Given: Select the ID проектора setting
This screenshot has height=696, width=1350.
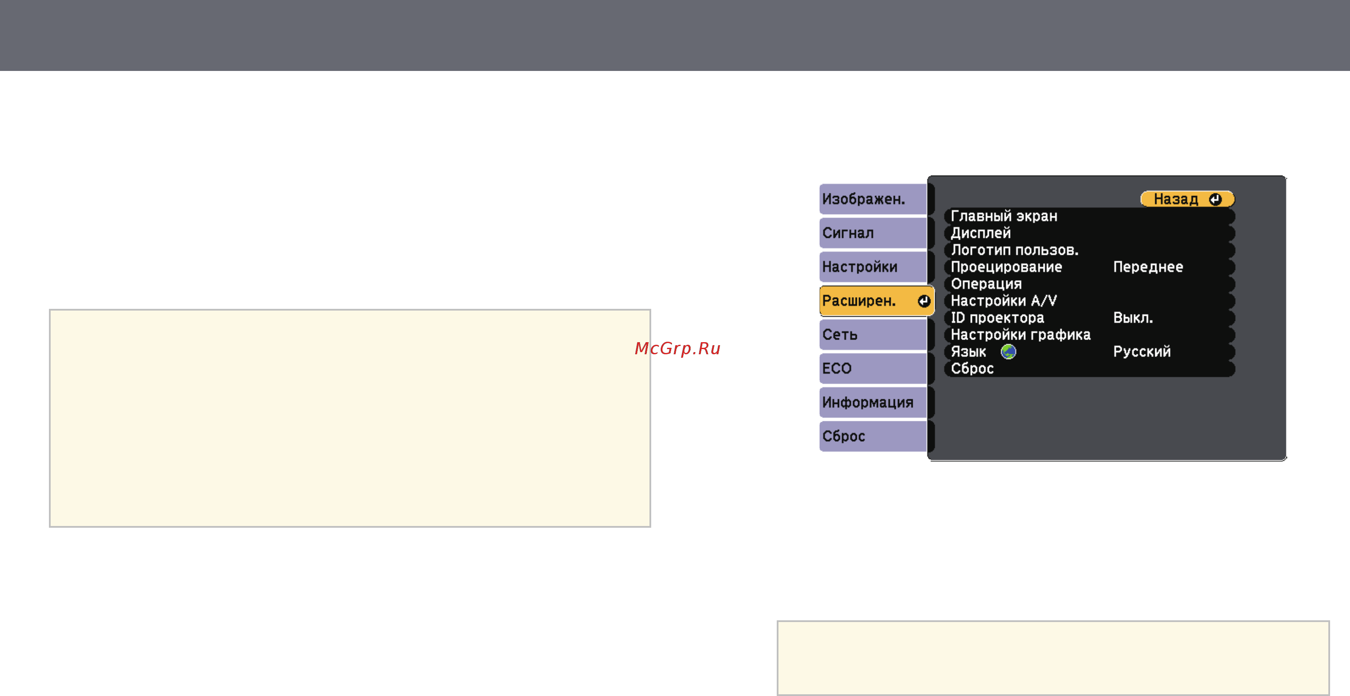Looking at the screenshot, I should [1089, 318].
